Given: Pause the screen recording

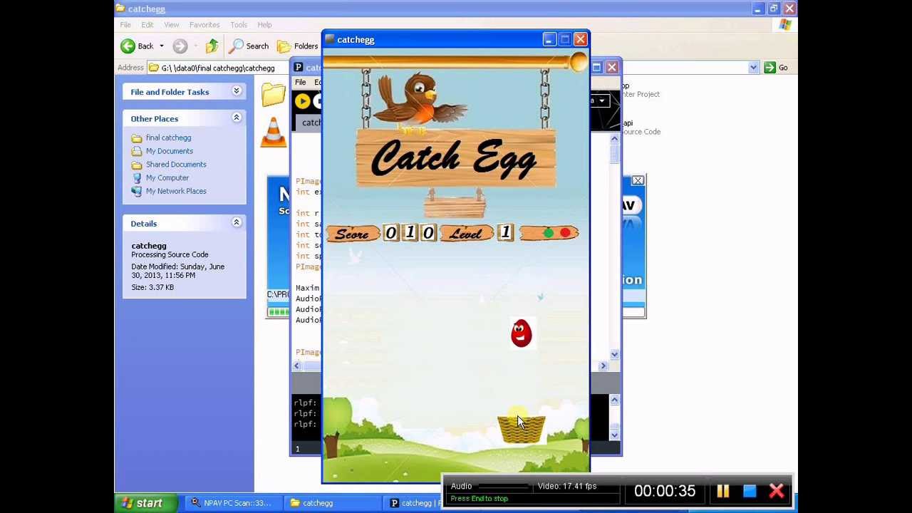Looking at the screenshot, I should [722, 491].
